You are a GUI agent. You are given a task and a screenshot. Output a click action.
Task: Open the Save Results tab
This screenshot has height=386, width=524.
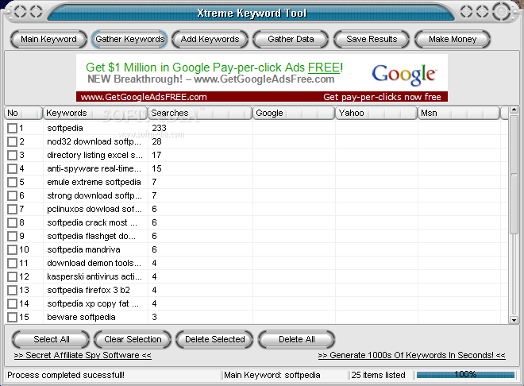[x=372, y=40]
